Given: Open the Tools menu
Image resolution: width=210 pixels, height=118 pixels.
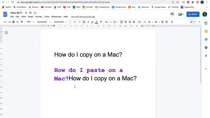Looking at the screenshot, I should coord(47,17).
